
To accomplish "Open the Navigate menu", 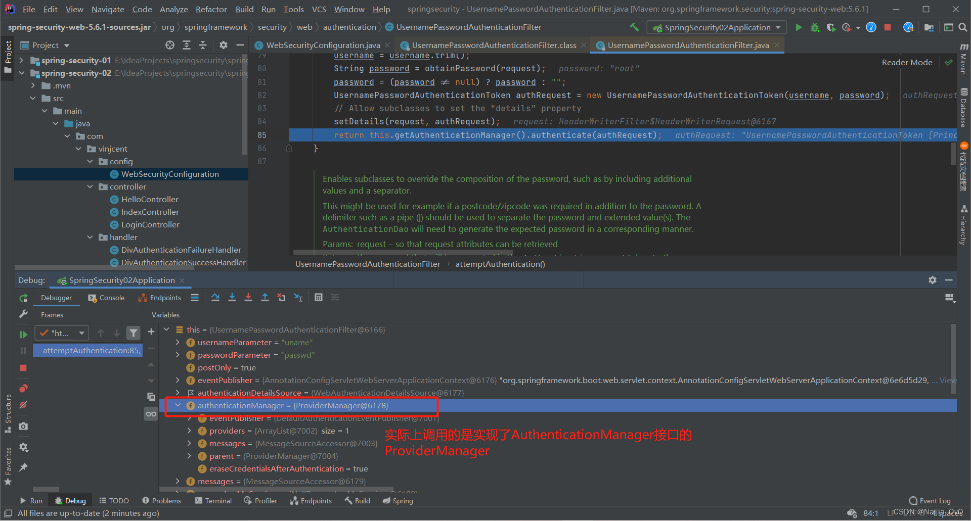I will (108, 9).
